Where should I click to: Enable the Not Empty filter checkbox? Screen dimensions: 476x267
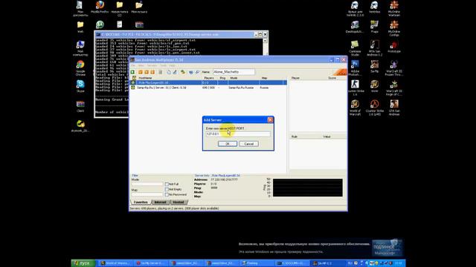coord(167,189)
